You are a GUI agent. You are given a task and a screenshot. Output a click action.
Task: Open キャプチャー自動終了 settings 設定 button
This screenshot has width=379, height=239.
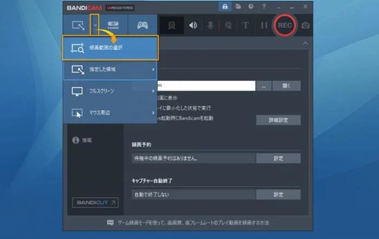click(278, 195)
